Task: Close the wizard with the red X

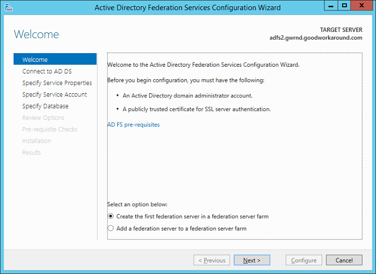Action: click(x=361, y=6)
